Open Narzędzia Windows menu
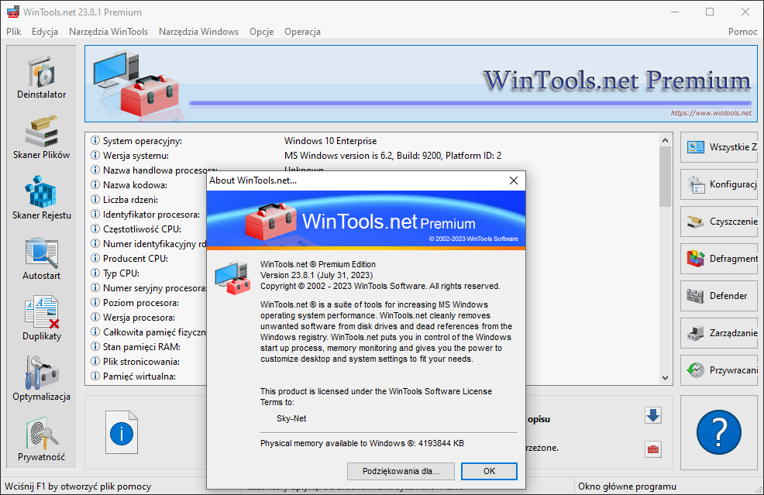This screenshot has width=764, height=495. (199, 32)
